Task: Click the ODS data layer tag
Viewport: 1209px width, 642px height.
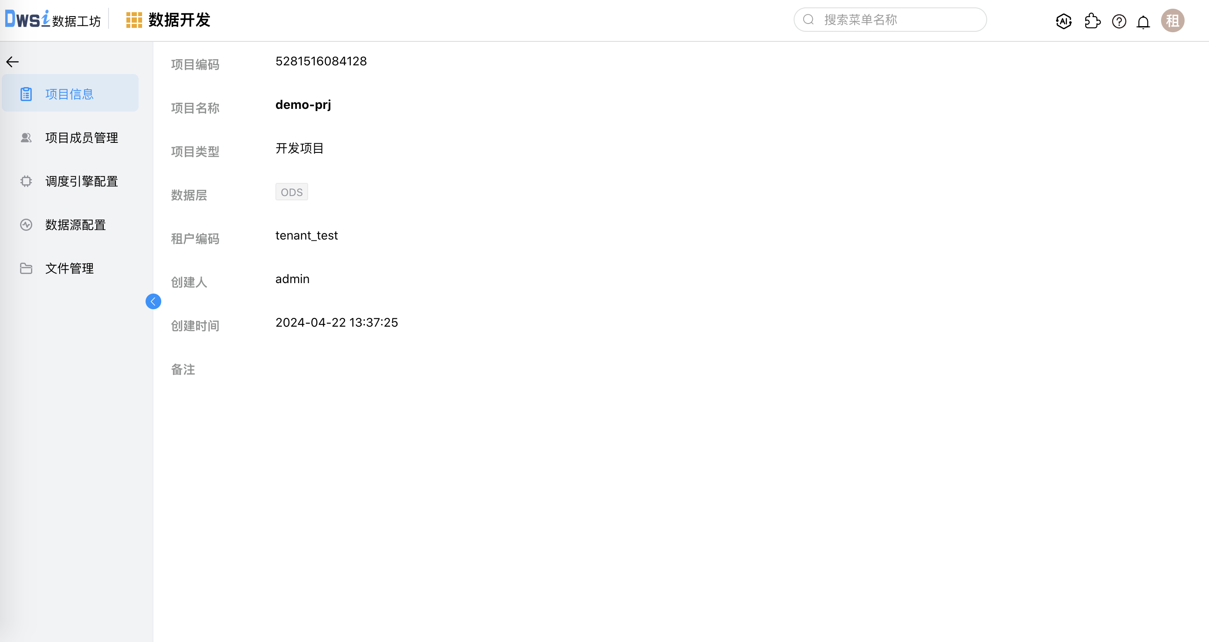Action: (292, 192)
